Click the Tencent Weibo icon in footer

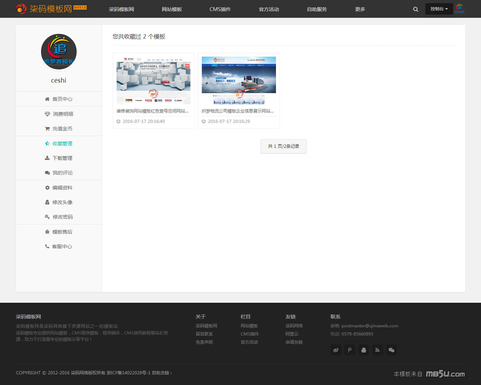point(349,350)
